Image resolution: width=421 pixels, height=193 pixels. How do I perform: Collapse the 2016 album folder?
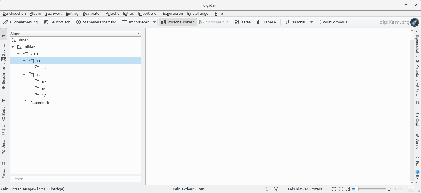coord(19,54)
